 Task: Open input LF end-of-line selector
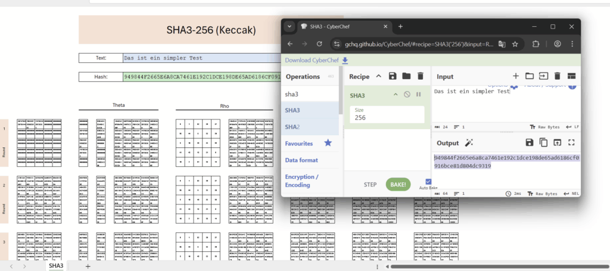click(x=571, y=127)
